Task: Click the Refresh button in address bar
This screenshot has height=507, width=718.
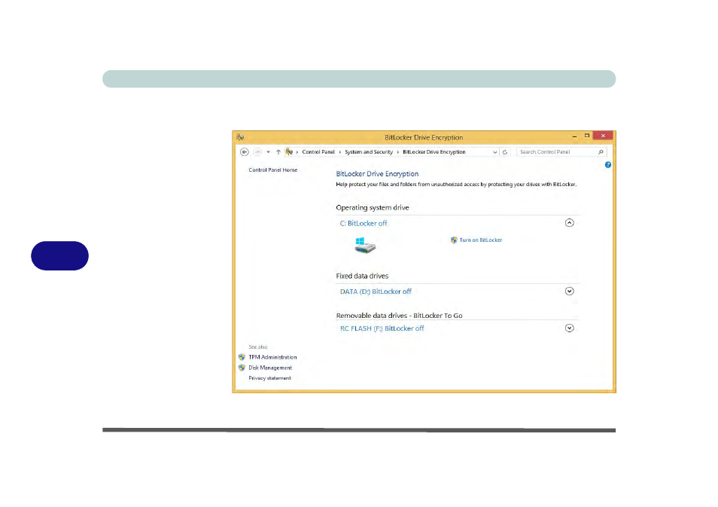Action: pos(505,152)
